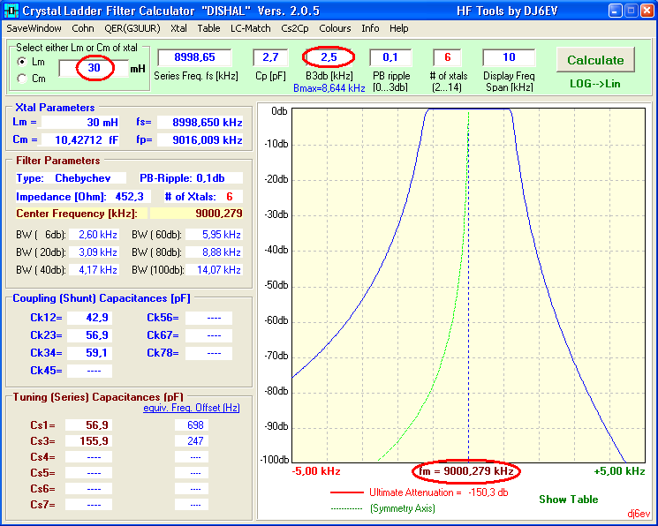Screen dimensions: 658x526
Task: Click the +5,00 kHz axis label
Action: [x=619, y=471]
